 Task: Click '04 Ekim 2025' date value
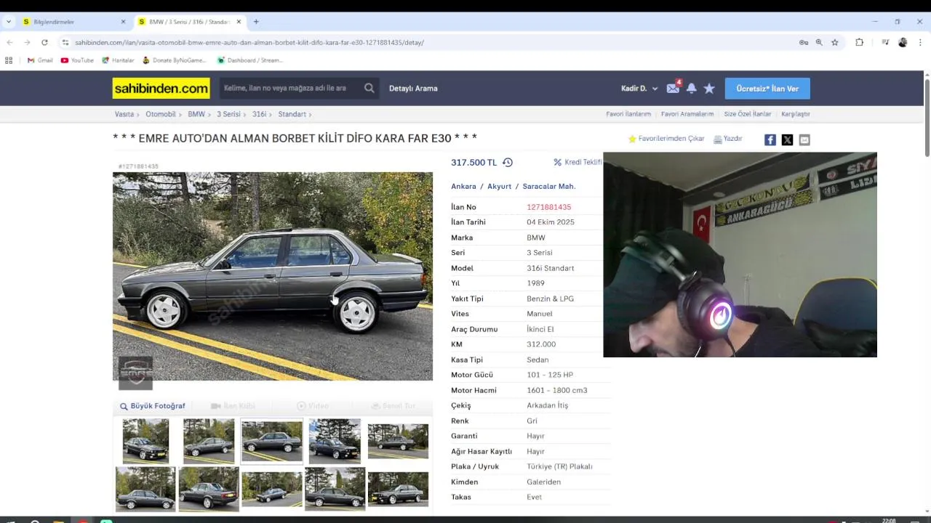[x=551, y=222]
